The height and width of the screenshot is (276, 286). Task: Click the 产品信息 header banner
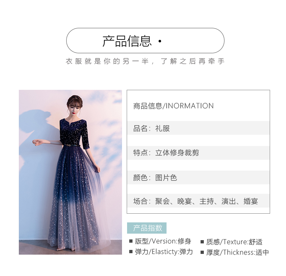pos(145,41)
